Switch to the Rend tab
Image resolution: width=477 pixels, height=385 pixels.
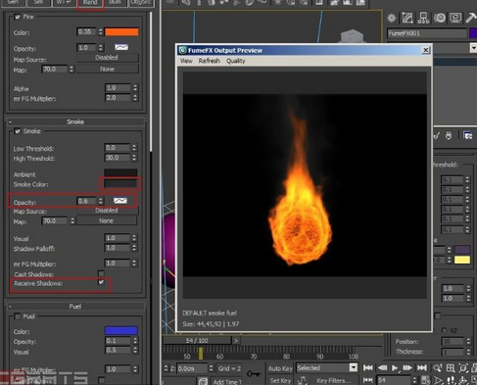90,3
